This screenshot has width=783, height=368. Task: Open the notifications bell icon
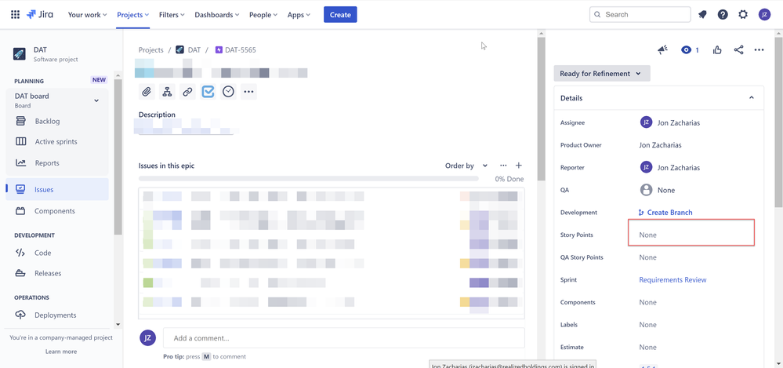pos(702,14)
